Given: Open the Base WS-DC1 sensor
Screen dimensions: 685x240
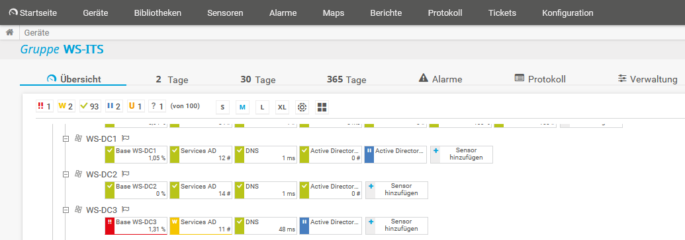Looking at the screenshot, I should coord(136,155).
